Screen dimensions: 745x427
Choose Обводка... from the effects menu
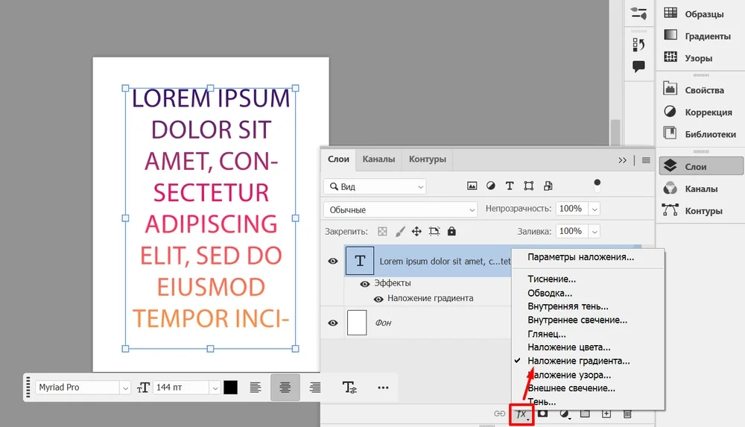(x=555, y=293)
